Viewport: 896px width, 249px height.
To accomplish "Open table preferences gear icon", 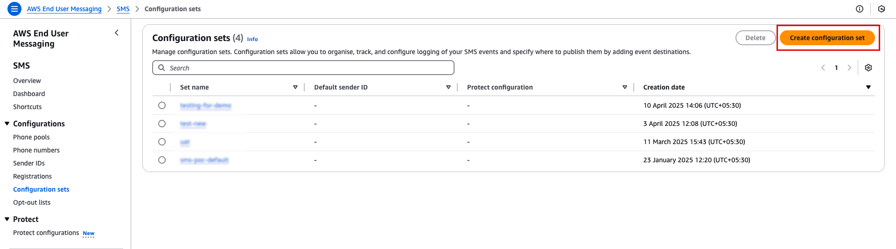I will click(868, 68).
